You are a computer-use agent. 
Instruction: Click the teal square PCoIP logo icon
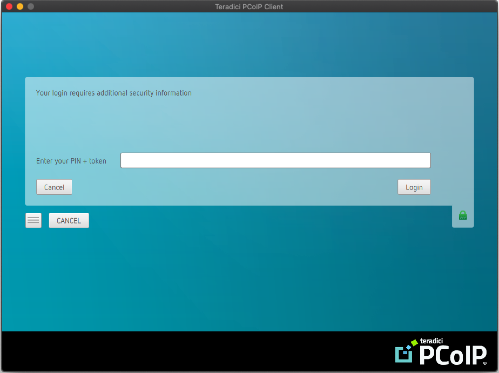click(403, 355)
